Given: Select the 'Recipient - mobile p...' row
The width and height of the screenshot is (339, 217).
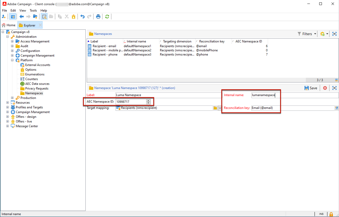Looking at the screenshot, I should click(x=178, y=50).
